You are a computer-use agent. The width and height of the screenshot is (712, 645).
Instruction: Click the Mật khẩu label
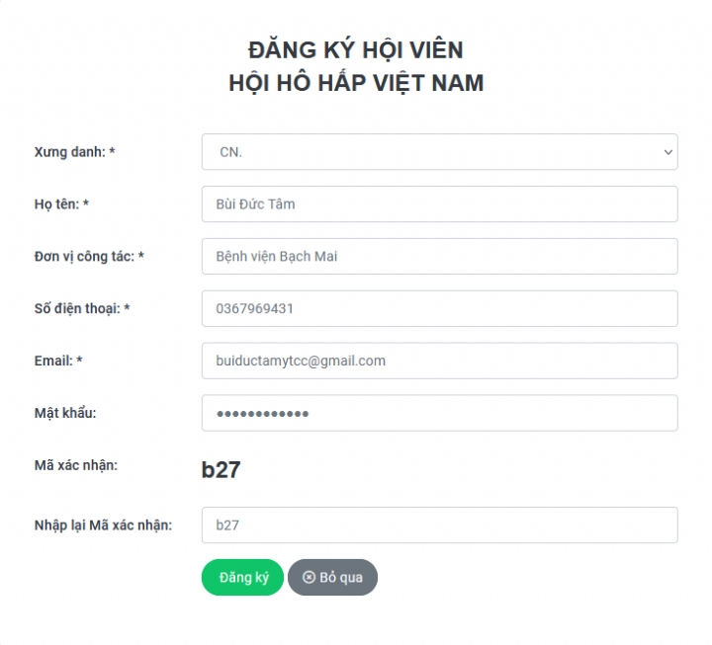[x=65, y=413]
